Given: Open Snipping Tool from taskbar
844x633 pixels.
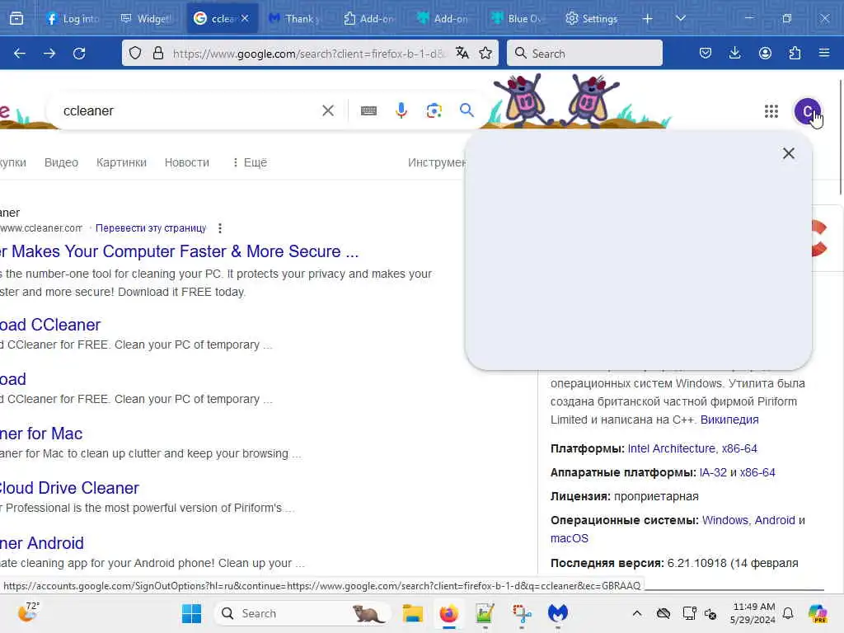Looking at the screenshot, I should pos(522,613).
